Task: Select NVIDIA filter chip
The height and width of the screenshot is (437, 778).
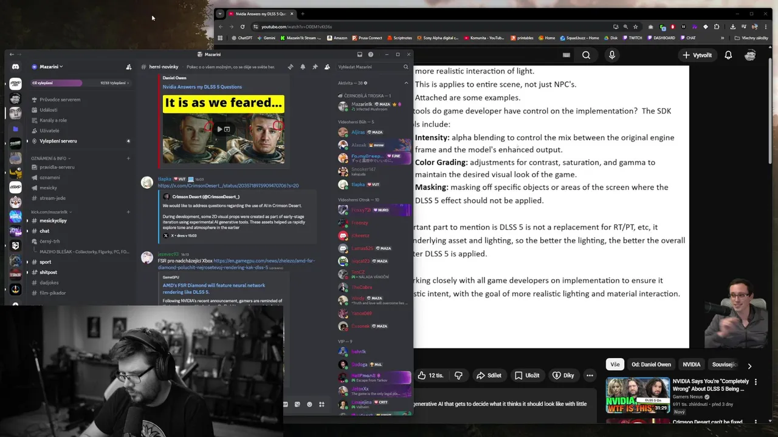Action: point(692,365)
